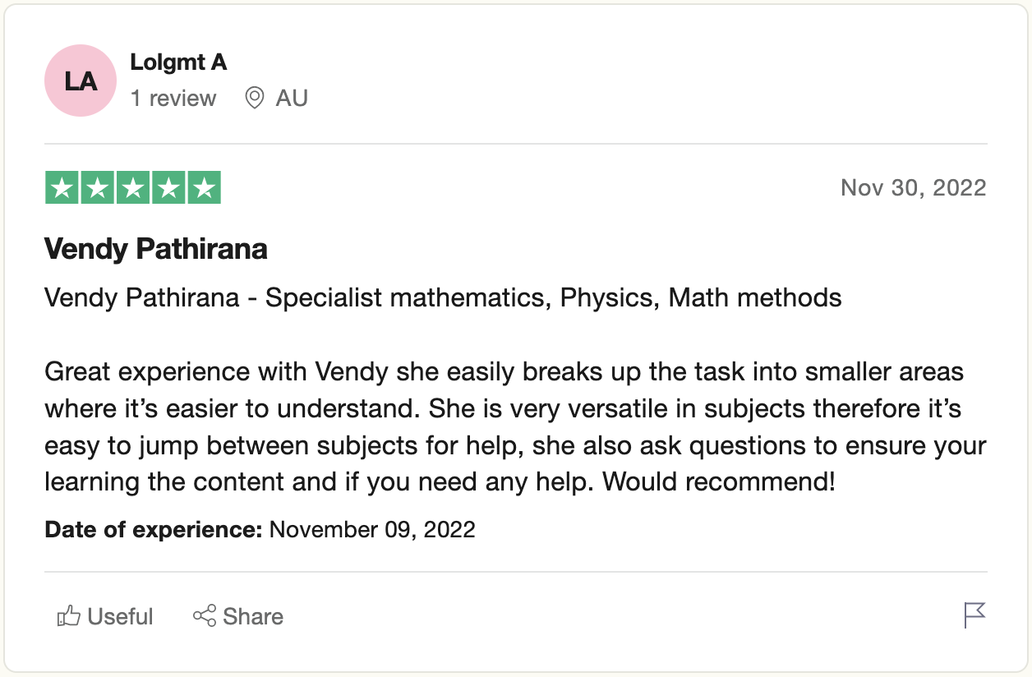Screen dimensions: 1032x677
Task: Click the fifth green rating star
Action: (x=204, y=188)
